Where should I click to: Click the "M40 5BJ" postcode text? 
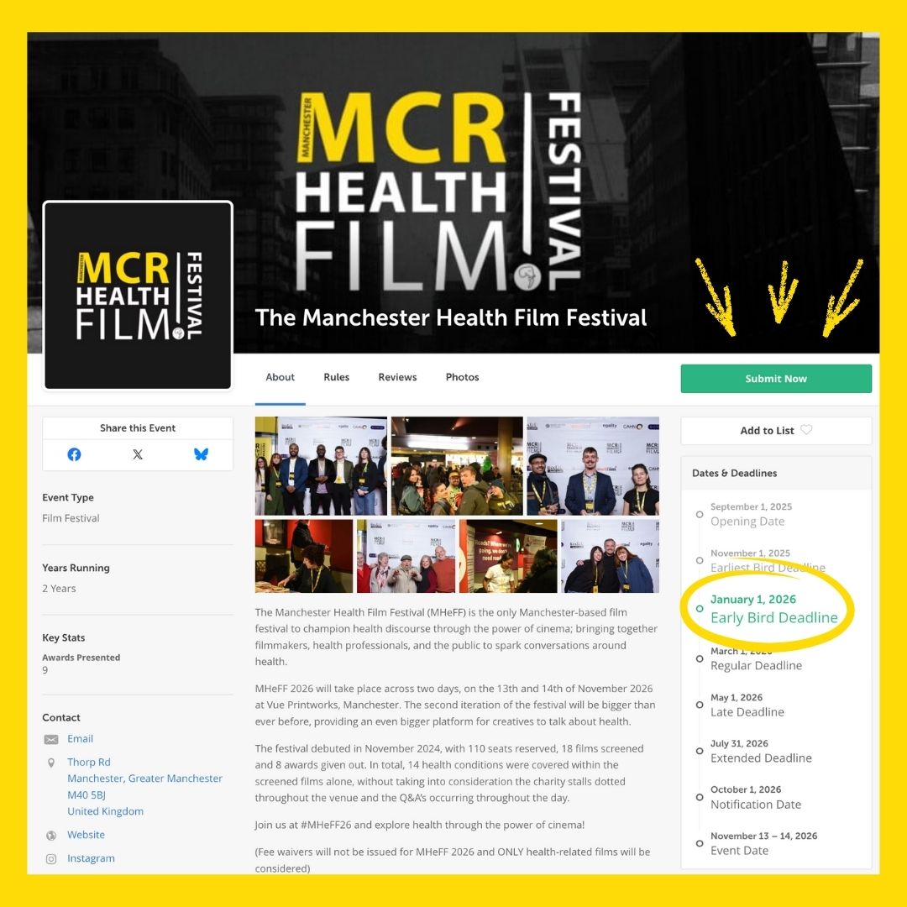tap(87, 794)
